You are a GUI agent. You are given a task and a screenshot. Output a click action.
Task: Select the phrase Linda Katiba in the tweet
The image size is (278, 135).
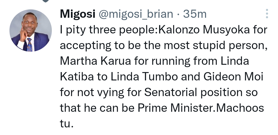[x=154, y=69]
